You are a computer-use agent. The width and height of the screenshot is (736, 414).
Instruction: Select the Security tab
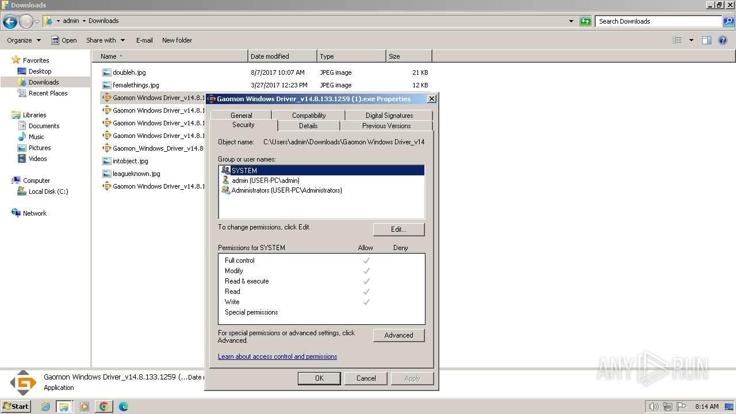click(x=243, y=125)
